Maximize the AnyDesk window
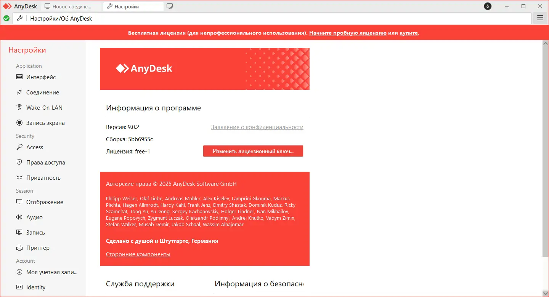The height and width of the screenshot is (297, 549). (x=523, y=6)
